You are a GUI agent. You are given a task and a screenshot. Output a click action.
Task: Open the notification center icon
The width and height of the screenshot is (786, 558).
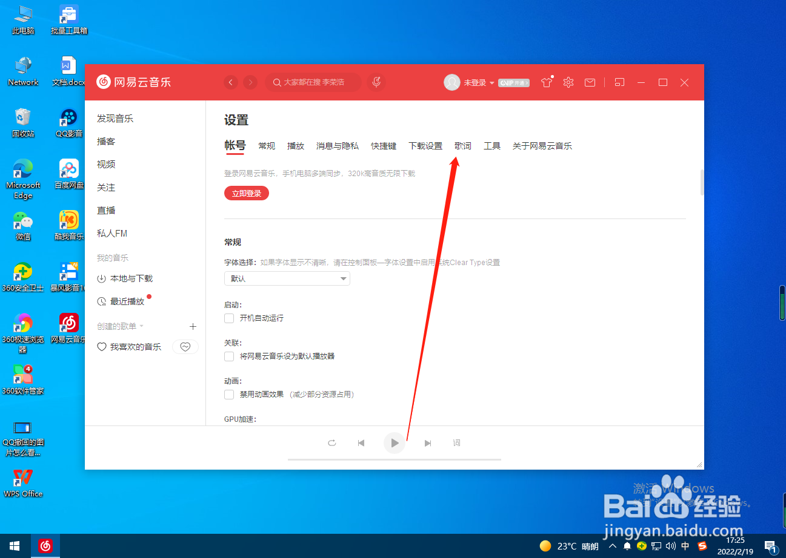coord(770,545)
